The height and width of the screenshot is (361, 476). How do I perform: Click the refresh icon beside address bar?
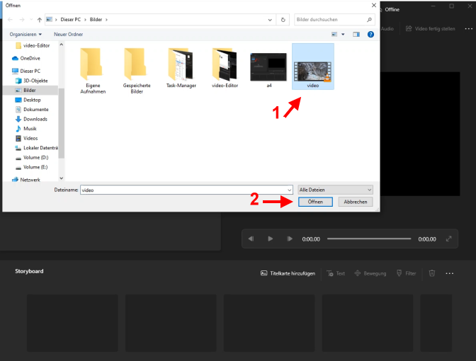[283, 20]
